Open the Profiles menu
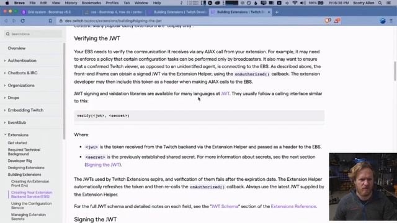 pyautogui.click(x=112, y=3)
